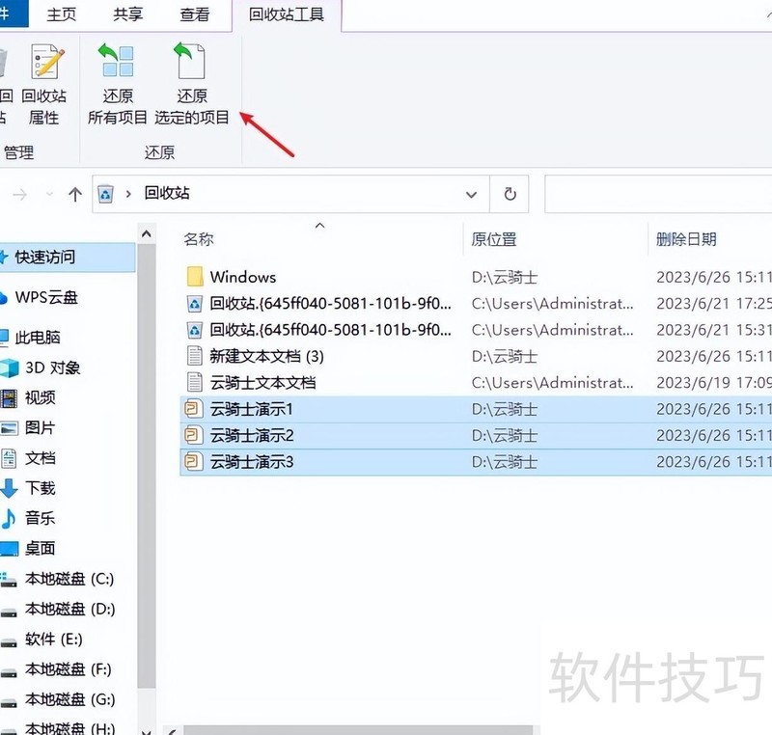Click the 桌面 icon in sidebar
772x735 pixels.
click(10, 548)
